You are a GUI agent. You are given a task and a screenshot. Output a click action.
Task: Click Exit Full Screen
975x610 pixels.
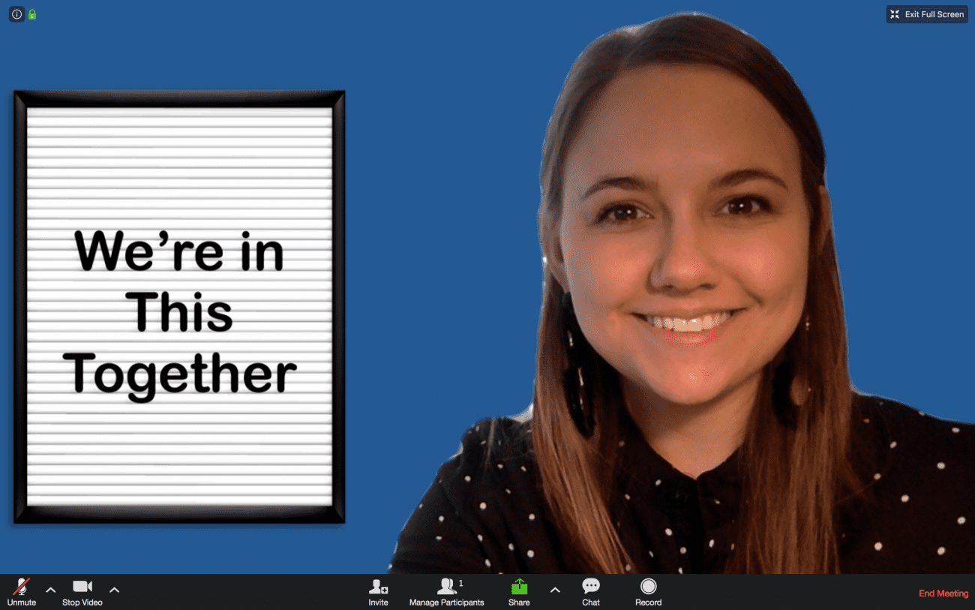pyautogui.click(x=926, y=14)
